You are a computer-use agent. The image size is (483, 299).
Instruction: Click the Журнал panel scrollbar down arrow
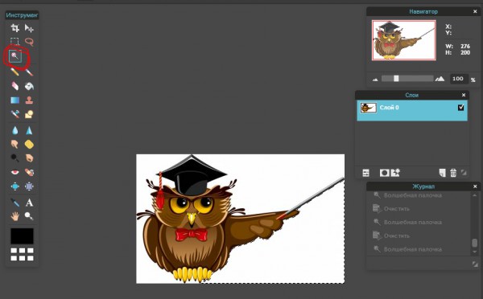[x=475, y=252]
